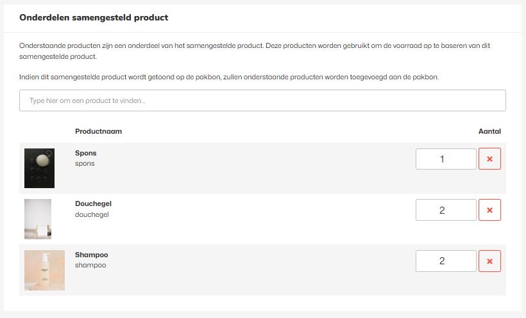Remove the Spons product with the red X
Viewport: 526px width, 318px height.
pyautogui.click(x=489, y=159)
